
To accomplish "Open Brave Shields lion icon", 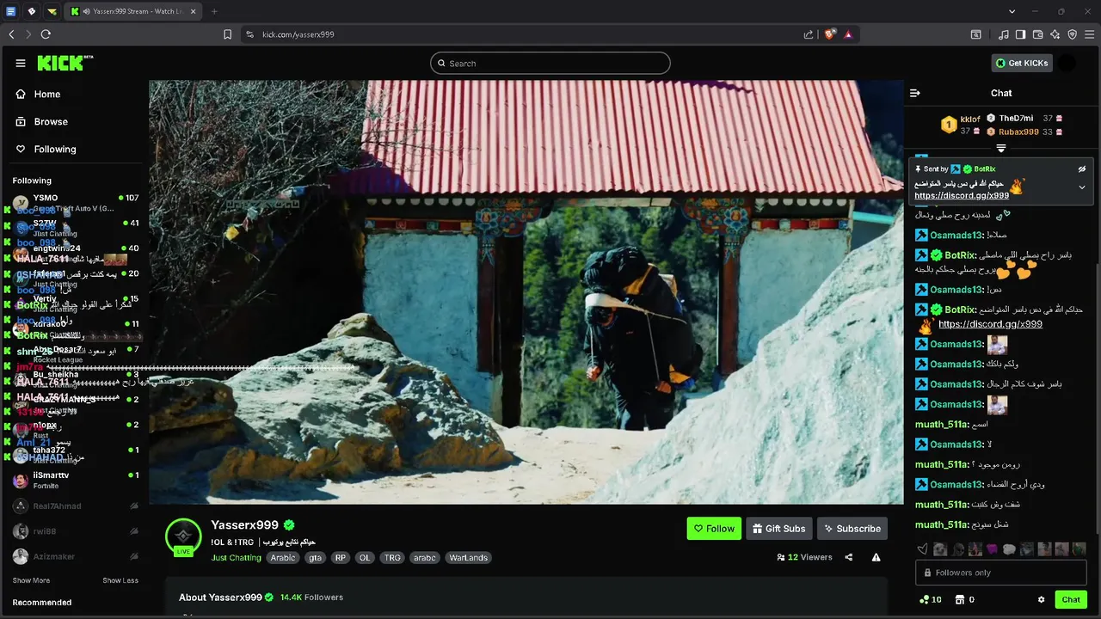I will coord(829,34).
